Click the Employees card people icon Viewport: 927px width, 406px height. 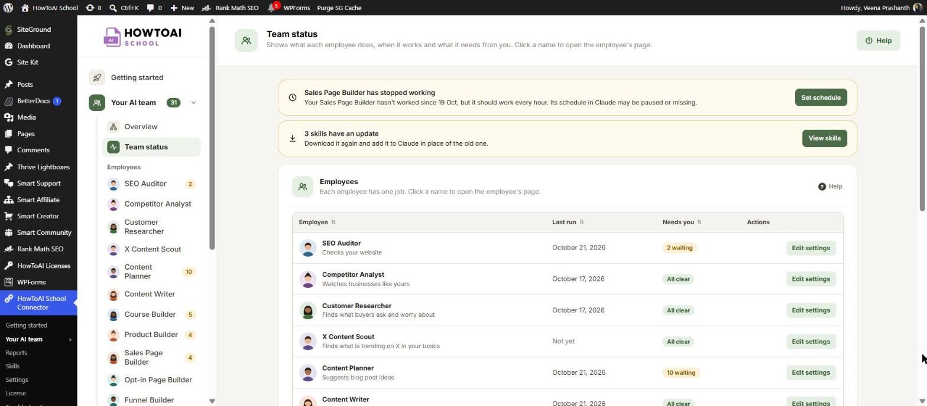(x=303, y=186)
